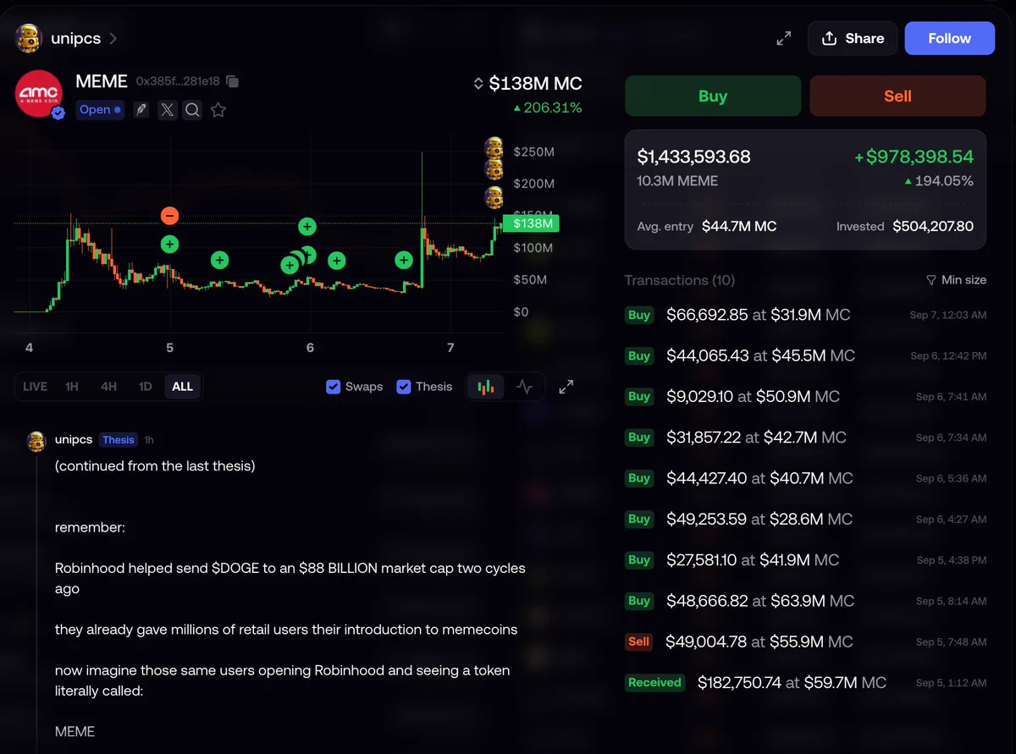Open the $66,692.85 buy transaction

tap(805, 315)
